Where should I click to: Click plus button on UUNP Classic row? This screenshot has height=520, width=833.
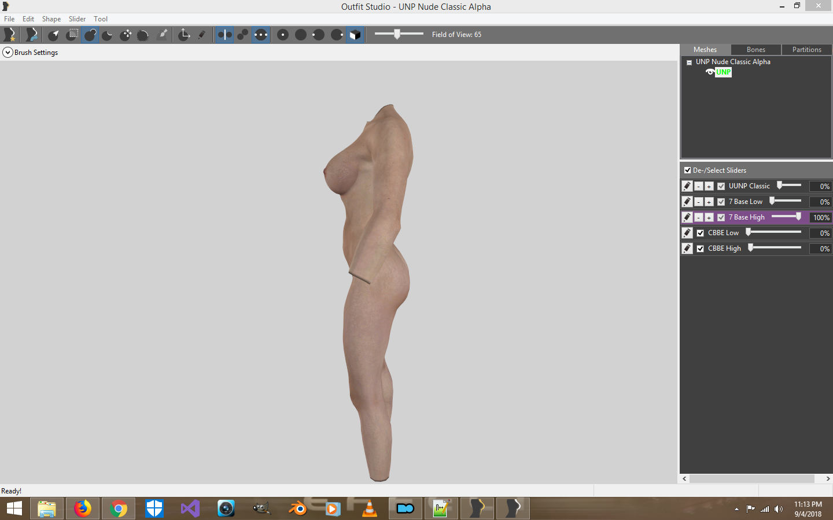(709, 186)
